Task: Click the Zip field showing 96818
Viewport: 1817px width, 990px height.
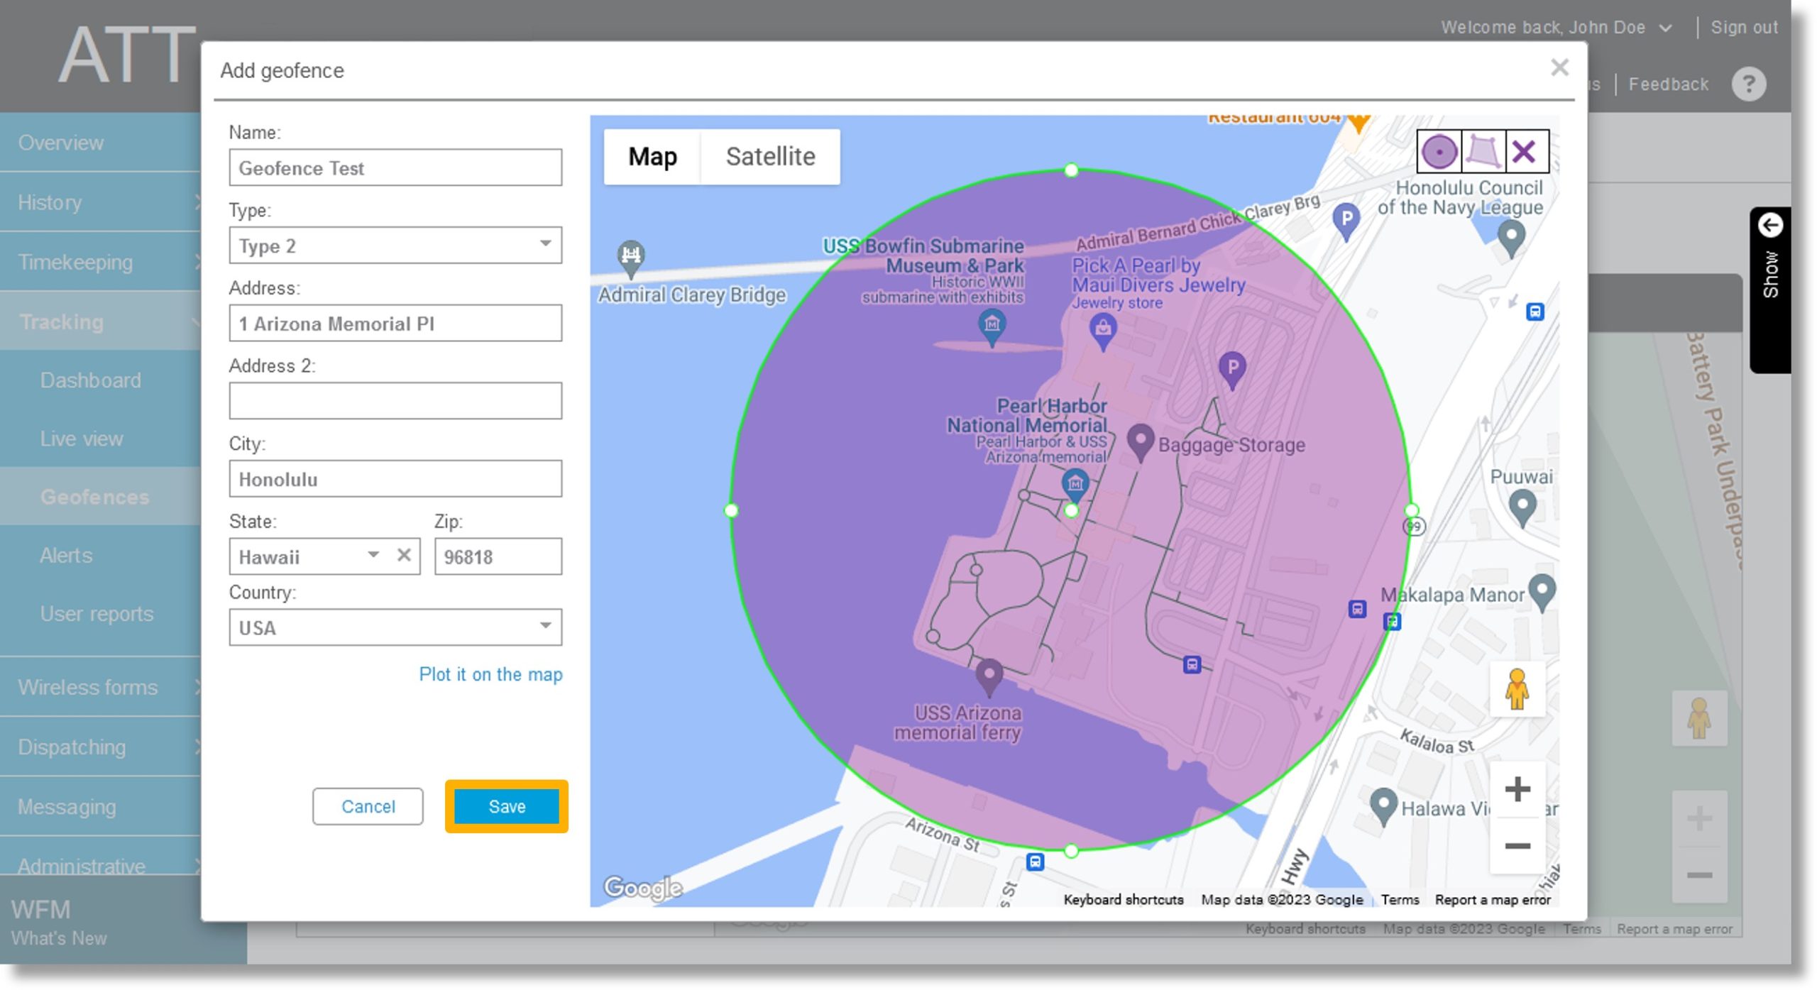Action: (498, 556)
